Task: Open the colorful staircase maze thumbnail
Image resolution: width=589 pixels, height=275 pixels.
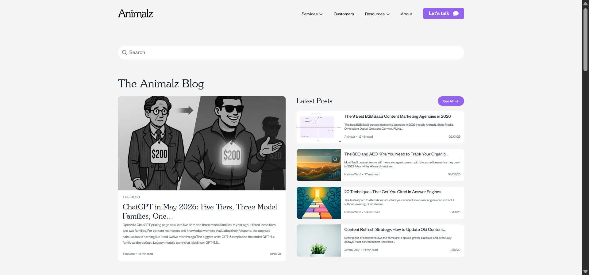Action: coord(319,203)
